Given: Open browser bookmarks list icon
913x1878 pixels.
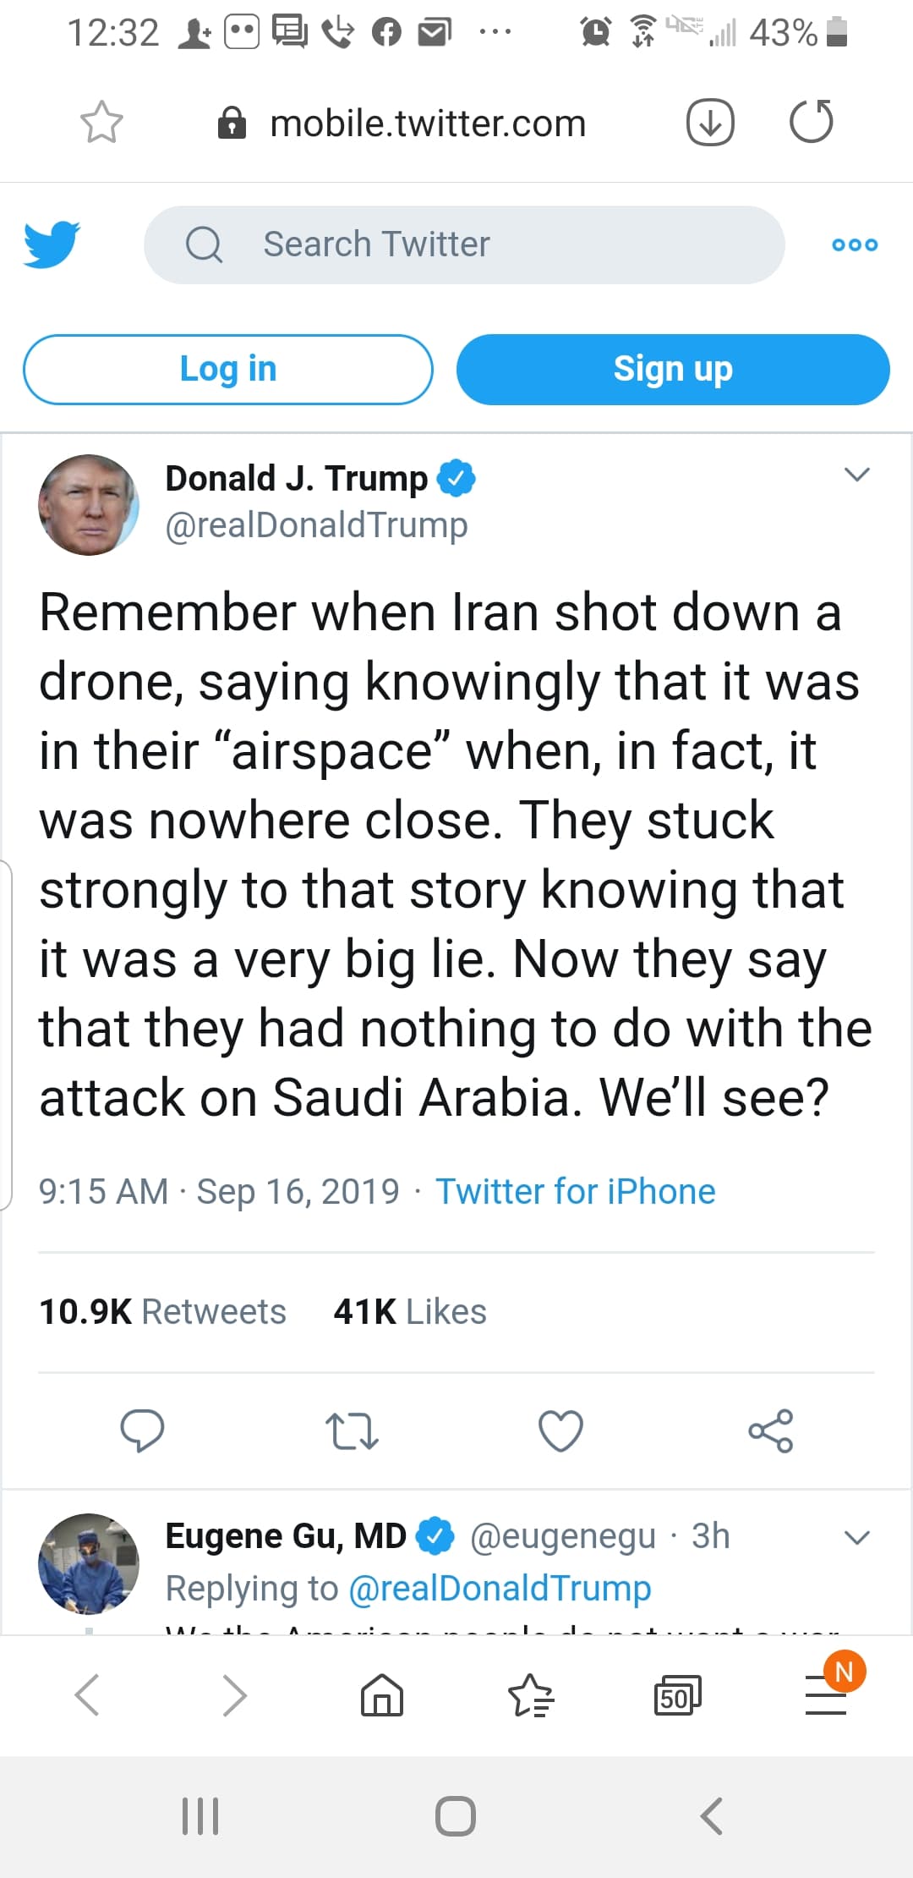Looking at the screenshot, I should (530, 1695).
